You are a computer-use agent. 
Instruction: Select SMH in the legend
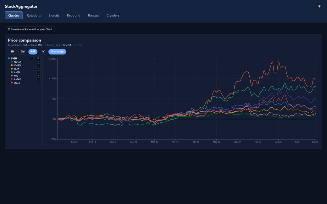point(14,58)
